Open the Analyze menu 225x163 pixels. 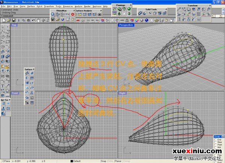coord(78,6)
